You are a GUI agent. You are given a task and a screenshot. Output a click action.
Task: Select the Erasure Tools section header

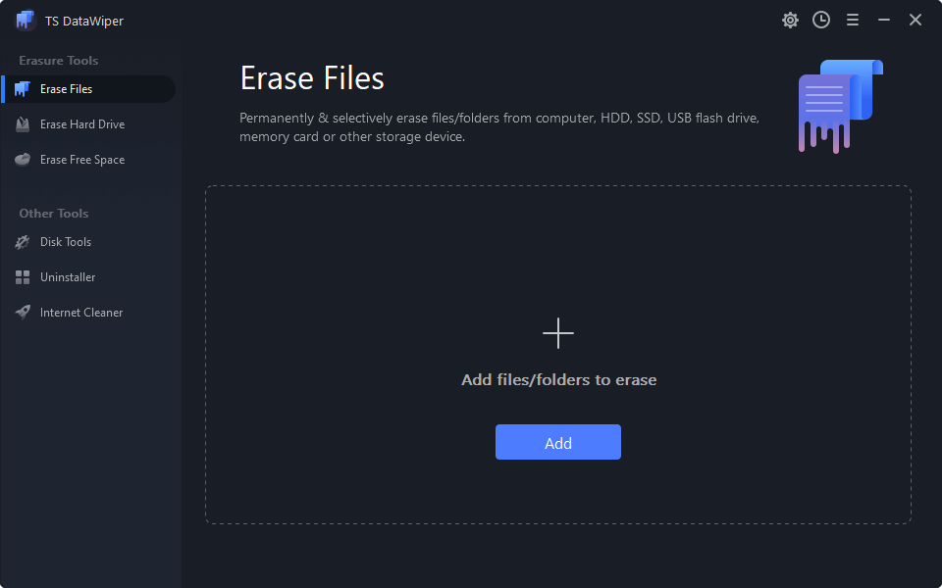(58, 60)
